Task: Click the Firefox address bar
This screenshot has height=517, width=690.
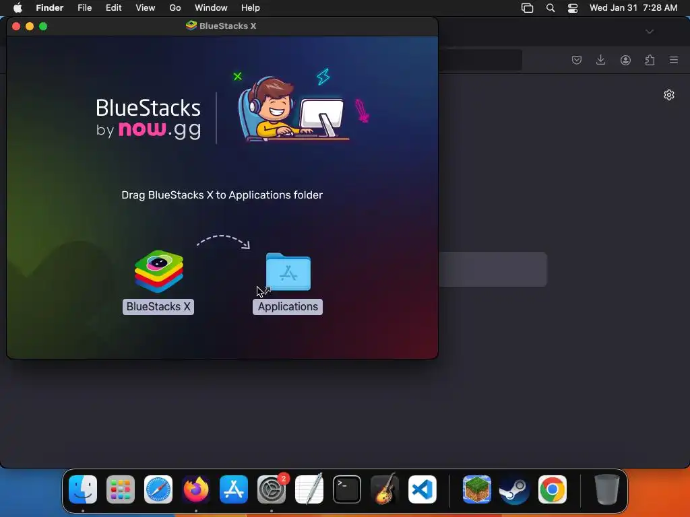Action: [480, 60]
